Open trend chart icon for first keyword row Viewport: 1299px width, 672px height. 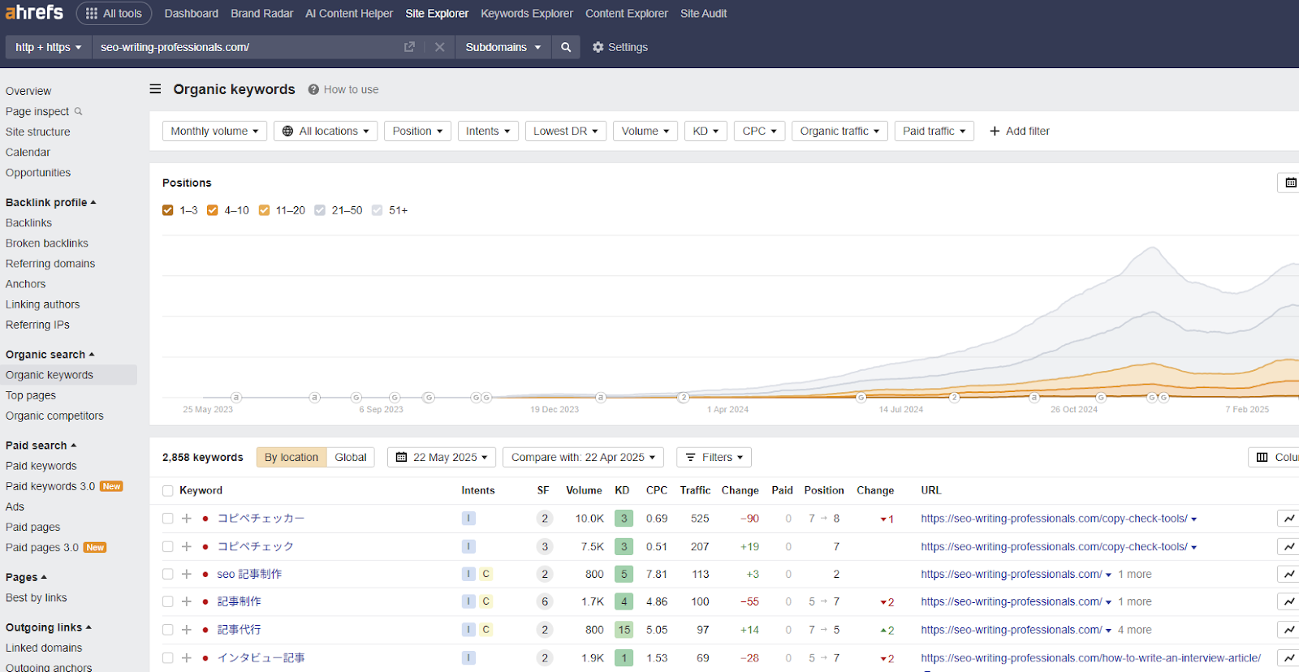click(x=1288, y=519)
